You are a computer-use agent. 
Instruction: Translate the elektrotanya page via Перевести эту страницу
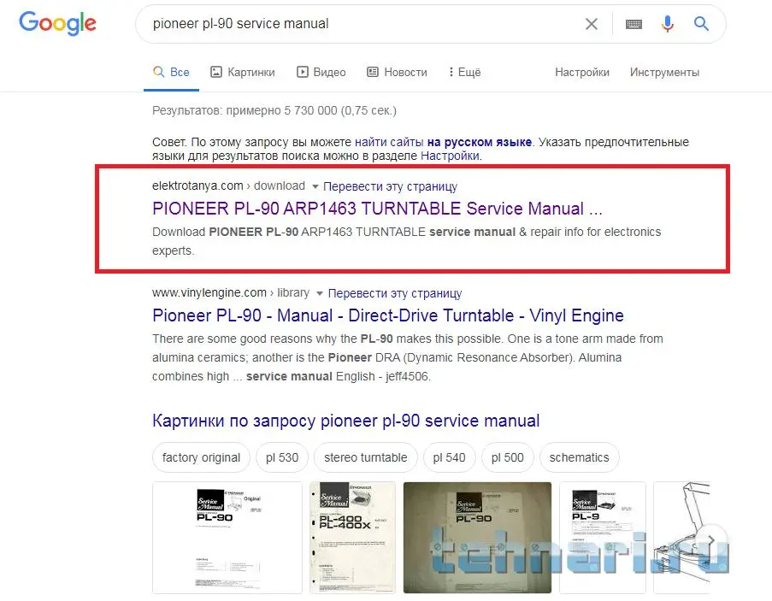(x=390, y=186)
